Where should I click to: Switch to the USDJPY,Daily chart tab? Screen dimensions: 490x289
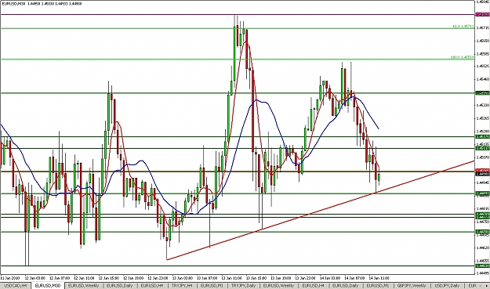[447, 286]
